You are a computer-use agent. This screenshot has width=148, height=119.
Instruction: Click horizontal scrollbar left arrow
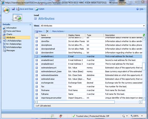pos(36,102)
